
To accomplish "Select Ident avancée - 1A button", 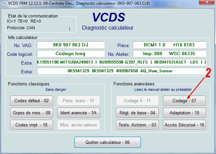I will 79,113.
